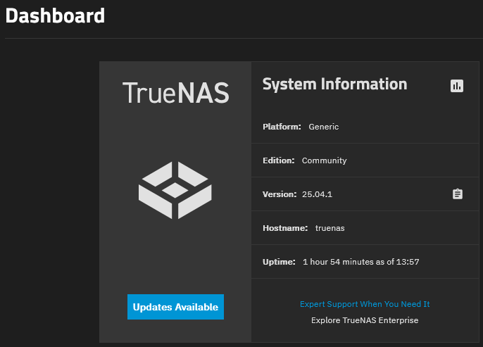The height and width of the screenshot is (347, 483).
Task: Click the Platform: label
Action: click(x=282, y=127)
